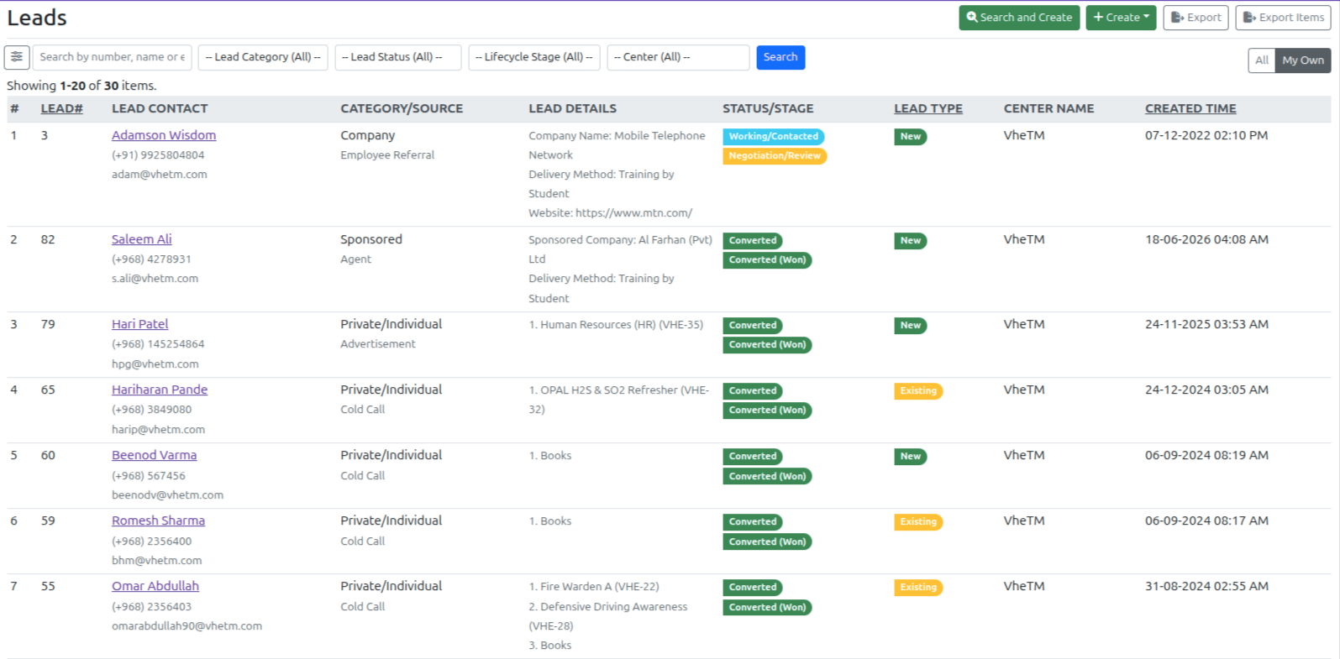Click the Export button
Viewport: 1340px width, 659px height.
[x=1195, y=18]
